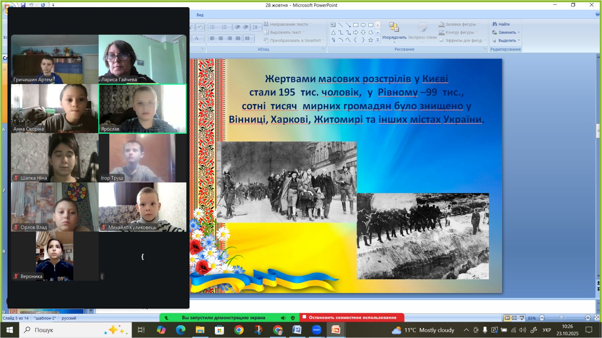The image size is (602, 338).
Task: Open the Replace (Заменить) dropdown
Action: (506, 32)
